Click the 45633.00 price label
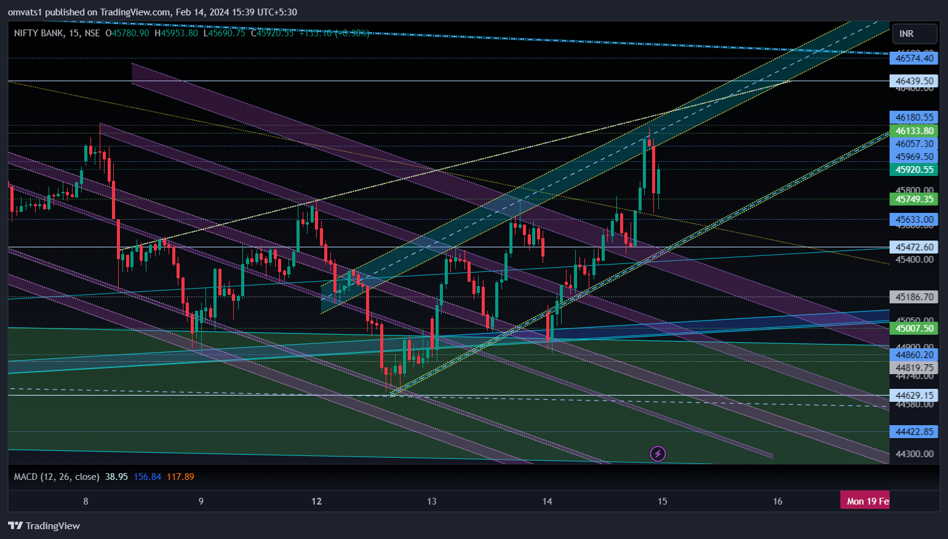948x539 pixels. coord(914,220)
